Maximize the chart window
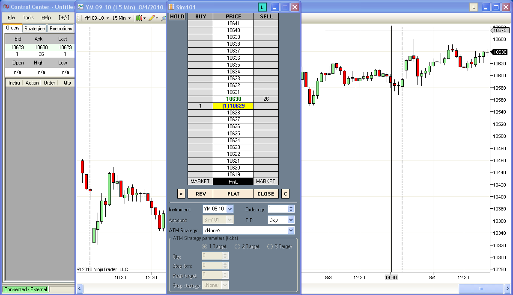Screen dimensions: 513x295 click(x=496, y=7)
